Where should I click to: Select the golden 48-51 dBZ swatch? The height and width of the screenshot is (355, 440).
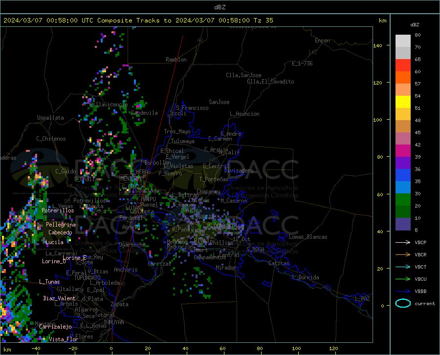(403, 114)
